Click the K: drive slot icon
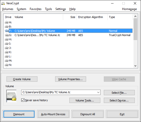 (x=7, y=52)
